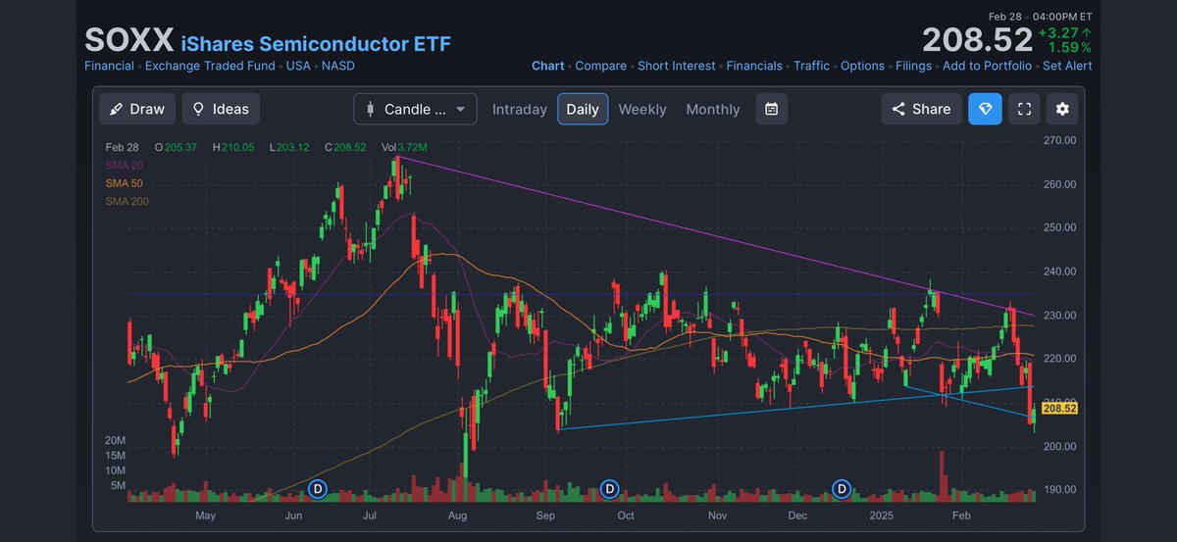Click the Aug date axis label

459,515
